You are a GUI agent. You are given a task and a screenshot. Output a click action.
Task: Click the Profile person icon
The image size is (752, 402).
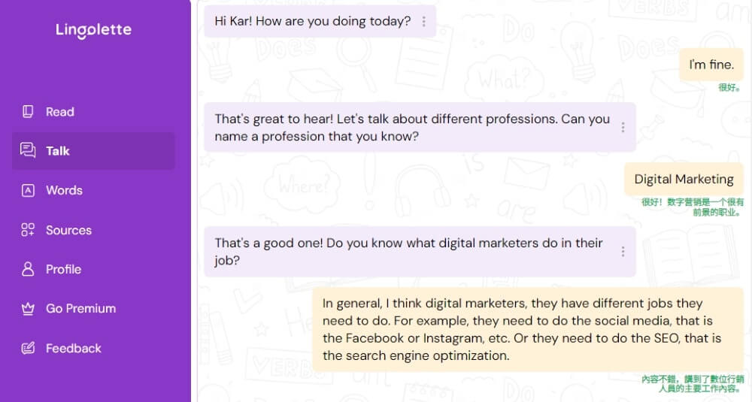pos(28,269)
